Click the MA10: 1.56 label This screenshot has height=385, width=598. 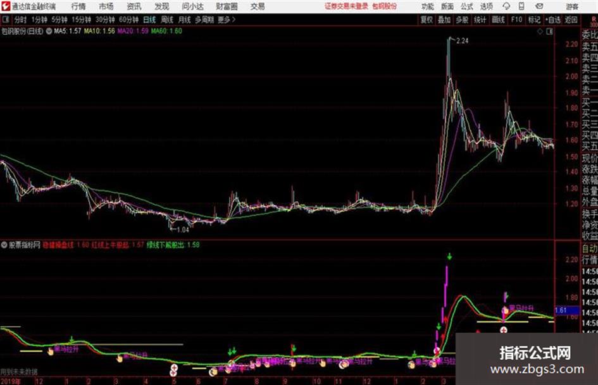tap(99, 31)
